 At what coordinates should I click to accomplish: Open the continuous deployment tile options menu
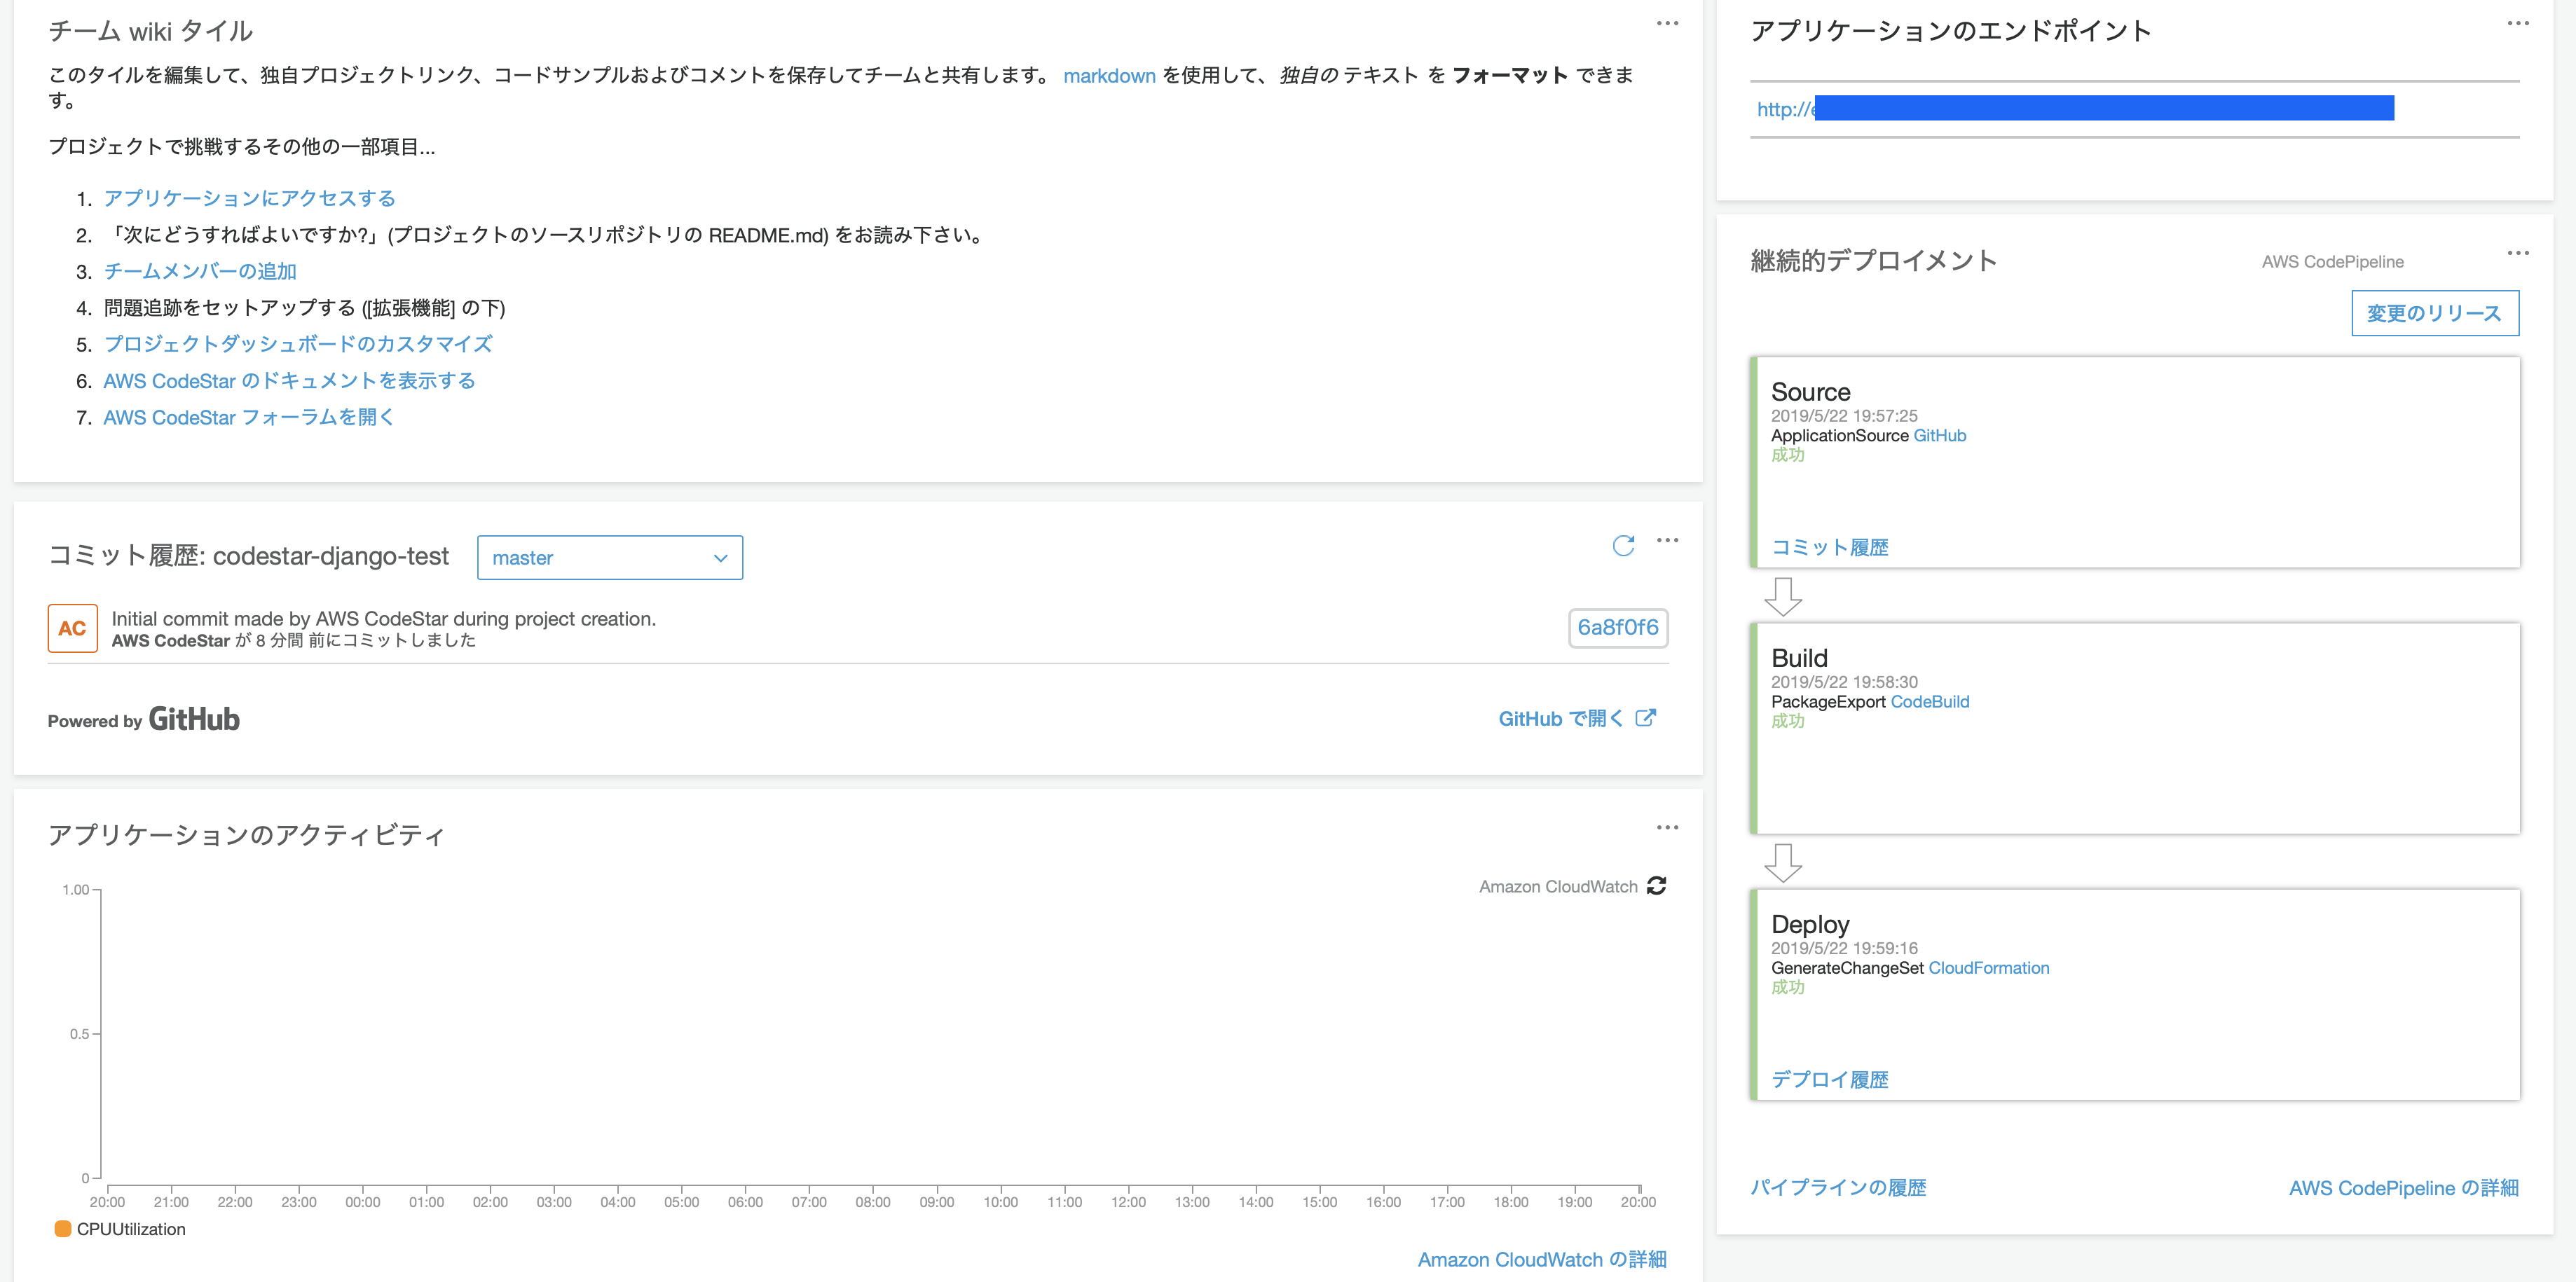point(2518,254)
